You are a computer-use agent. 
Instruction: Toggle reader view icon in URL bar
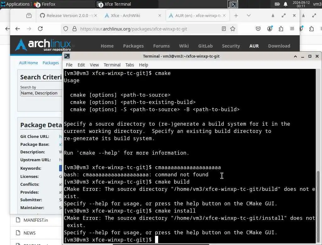[x=224, y=29]
